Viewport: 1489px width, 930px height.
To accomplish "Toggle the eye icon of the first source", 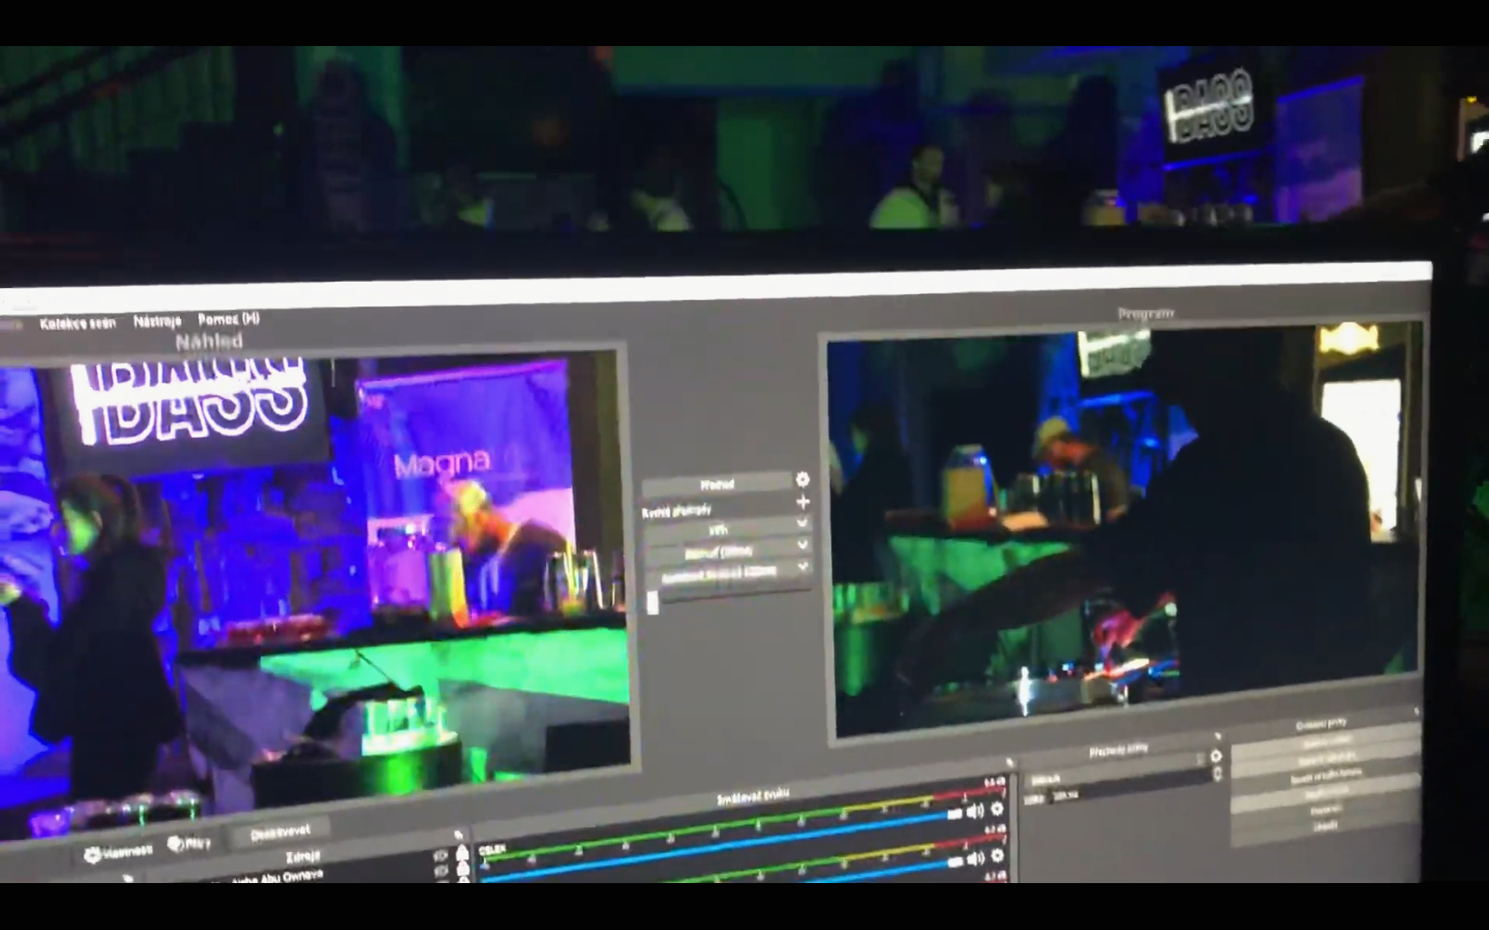I will (x=440, y=856).
